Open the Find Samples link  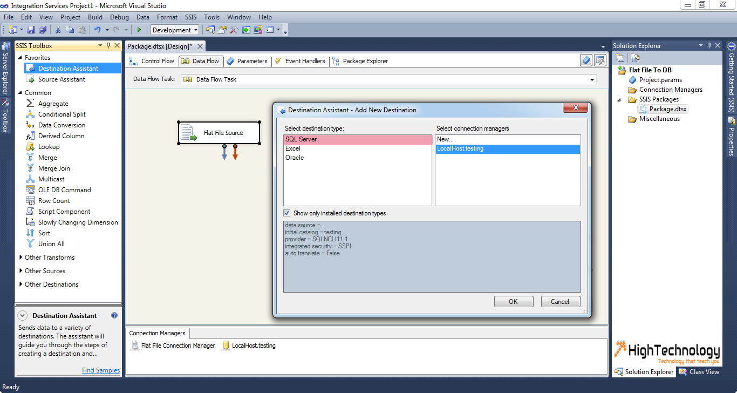101,370
